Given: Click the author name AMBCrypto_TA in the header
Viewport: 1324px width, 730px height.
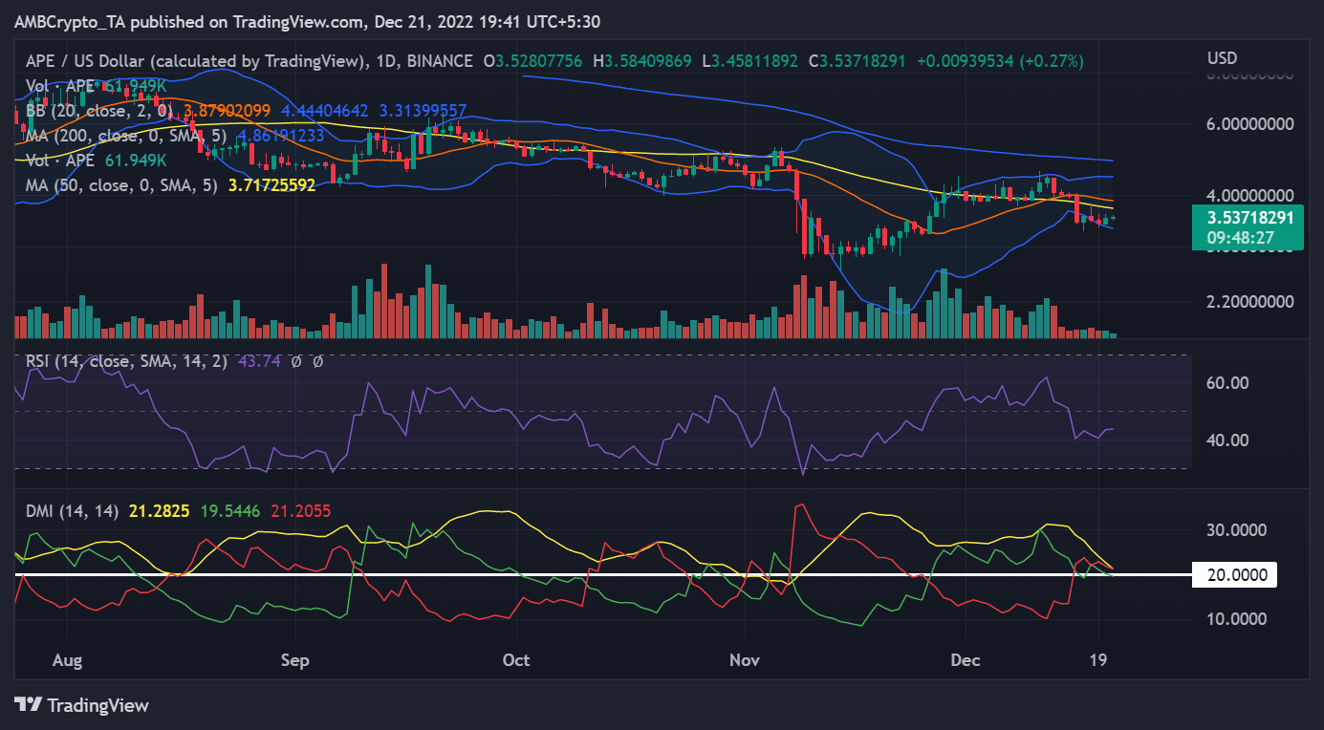Looking at the screenshot, I should click(x=68, y=21).
